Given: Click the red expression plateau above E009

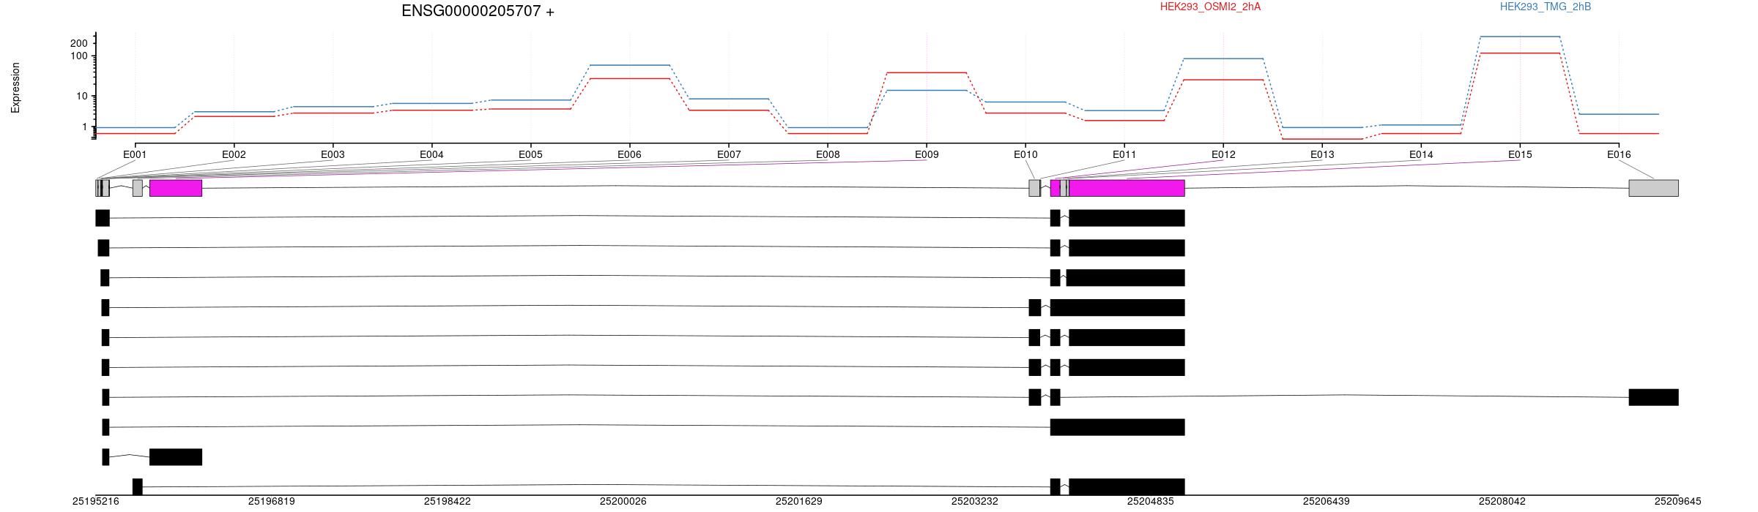Looking at the screenshot, I should point(927,72).
